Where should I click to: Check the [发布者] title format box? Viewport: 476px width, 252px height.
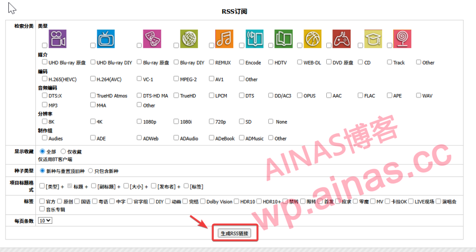tap(154, 186)
